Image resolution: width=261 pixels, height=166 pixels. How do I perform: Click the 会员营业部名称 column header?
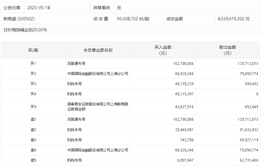click(98, 50)
